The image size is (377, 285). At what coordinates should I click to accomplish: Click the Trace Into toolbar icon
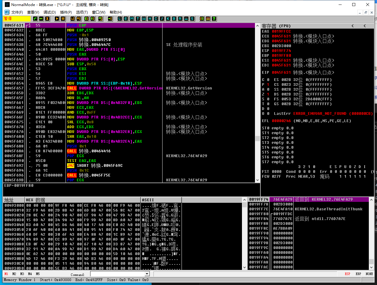coord(86,19)
